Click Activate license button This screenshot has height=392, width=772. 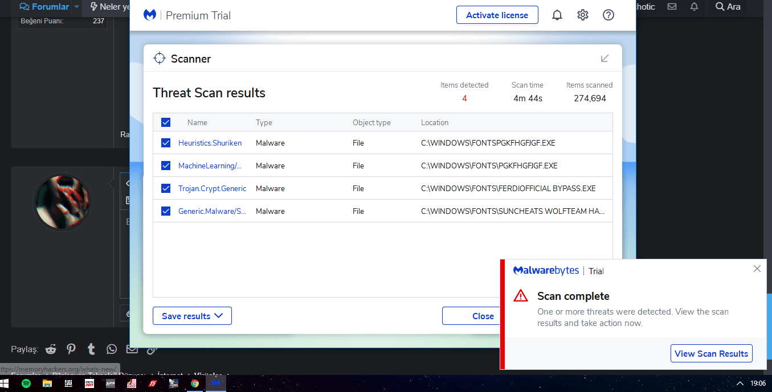[497, 15]
